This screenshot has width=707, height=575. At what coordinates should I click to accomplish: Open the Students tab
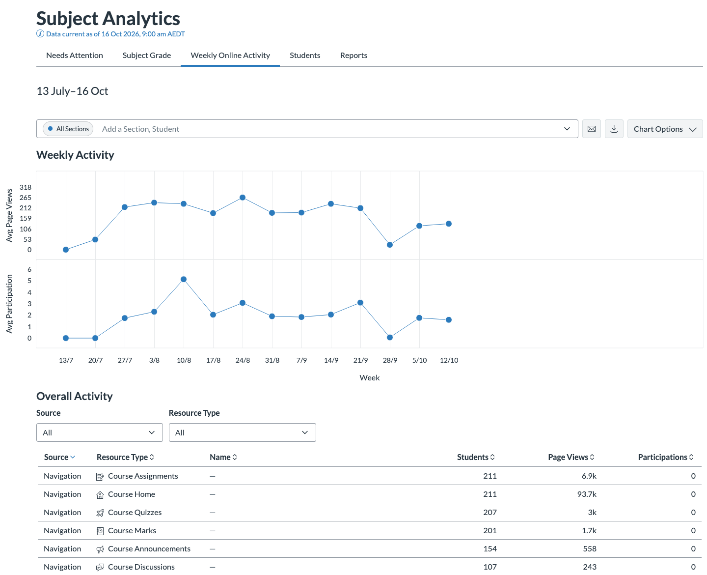(305, 55)
